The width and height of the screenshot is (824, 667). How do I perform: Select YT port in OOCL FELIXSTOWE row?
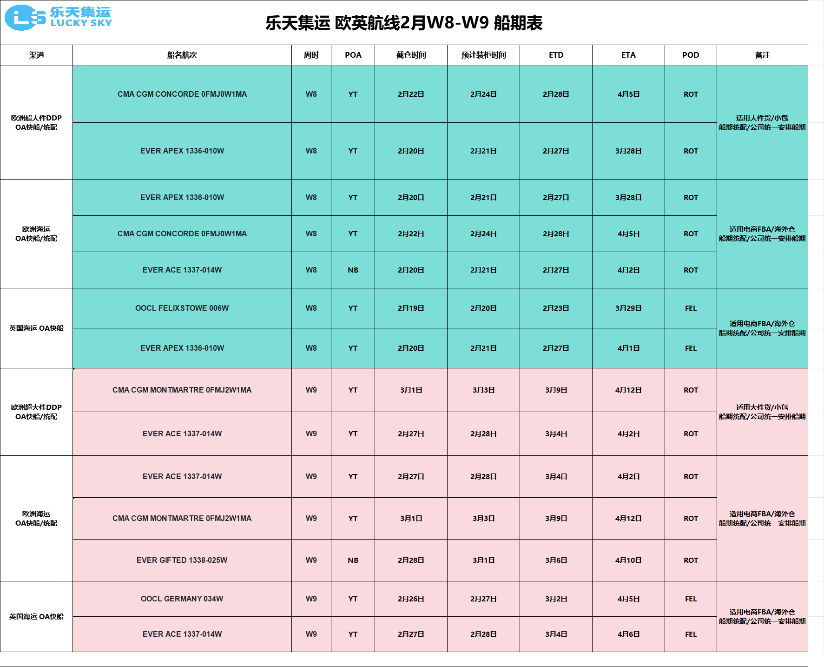point(353,308)
